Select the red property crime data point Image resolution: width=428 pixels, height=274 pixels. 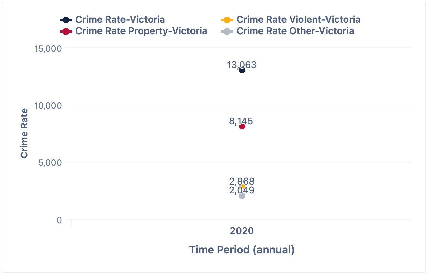[x=242, y=126]
